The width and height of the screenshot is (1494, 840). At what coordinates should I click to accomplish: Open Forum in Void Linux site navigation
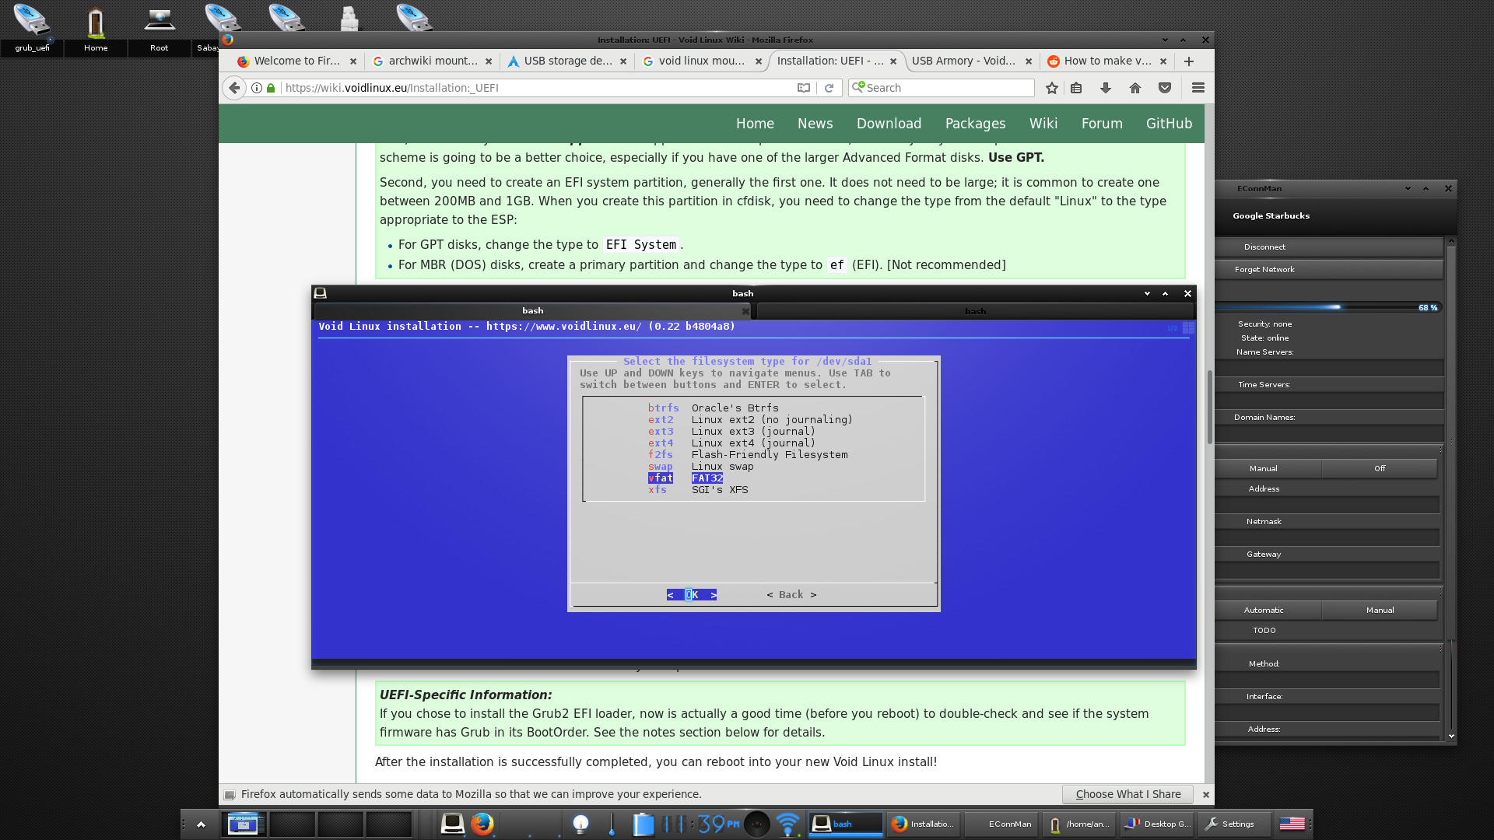click(1102, 124)
